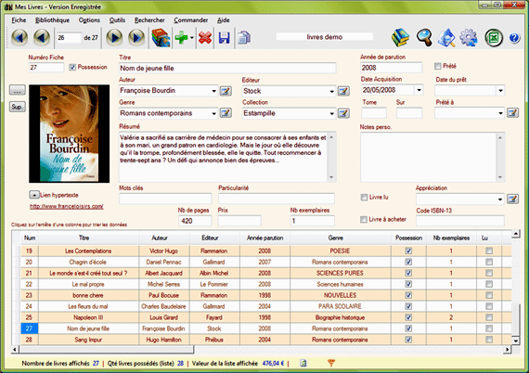Delete record with the red X icon
The width and height of the screenshot is (529, 373).
[x=205, y=37]
